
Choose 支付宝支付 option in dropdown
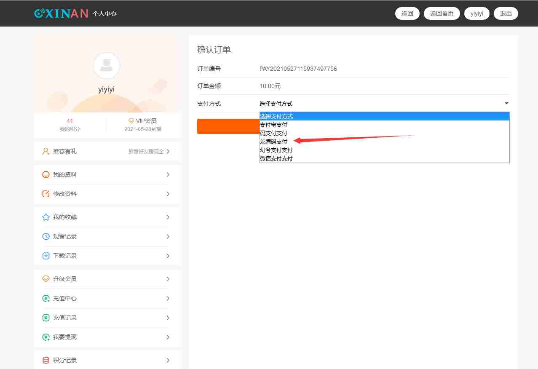click(x=274, y=125)
